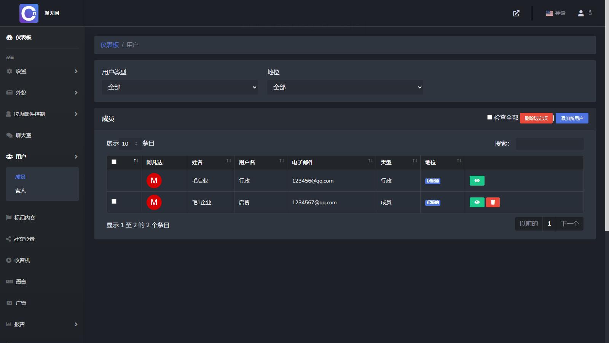
Task: Click the red trash icon for 毛1企业
Action: tap(493, 202)
